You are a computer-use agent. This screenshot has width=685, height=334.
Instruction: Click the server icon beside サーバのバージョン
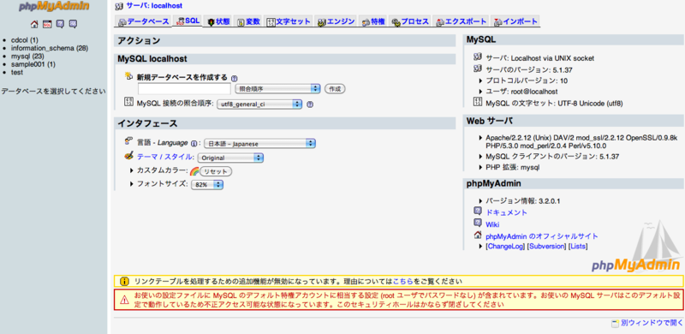point(478,69)
